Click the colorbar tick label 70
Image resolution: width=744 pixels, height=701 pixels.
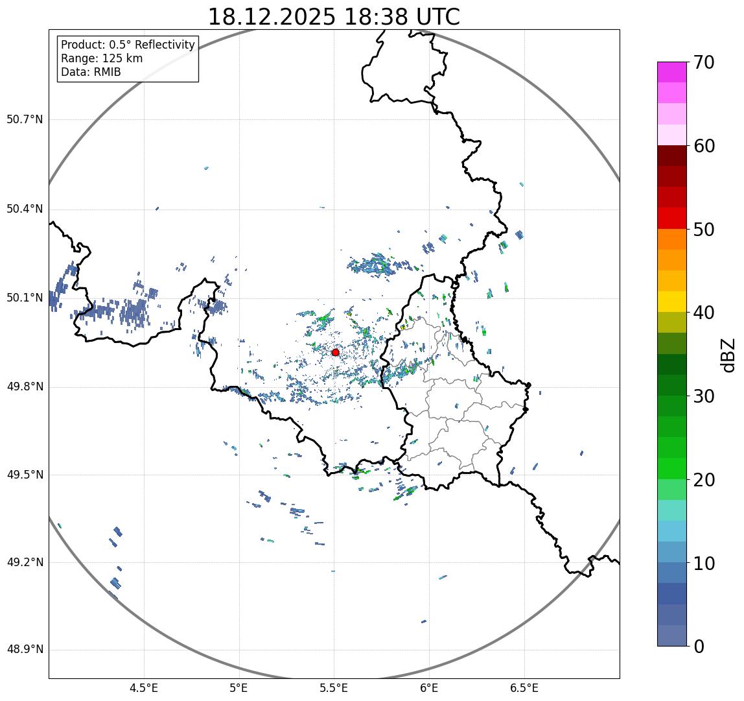(704, 62)
